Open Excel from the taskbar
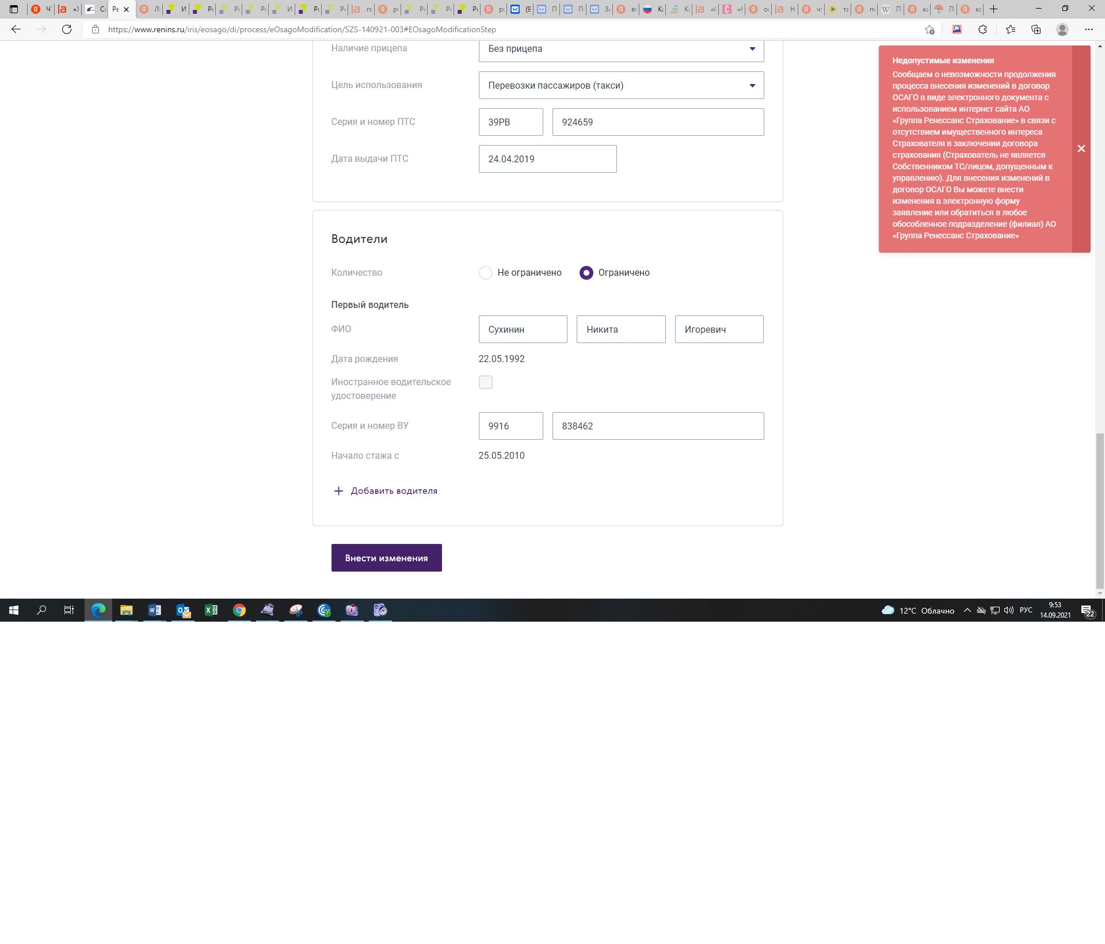The image size is (1105, 944). click(x=211, y=610)
